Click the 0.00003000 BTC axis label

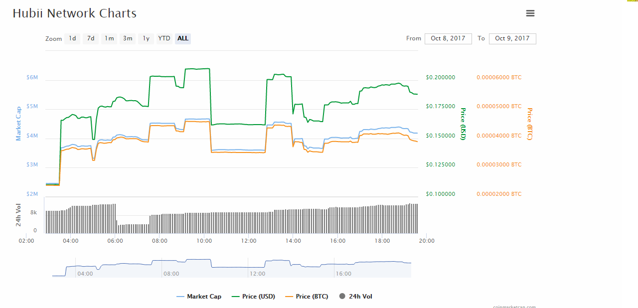click(x=499, y=164)
